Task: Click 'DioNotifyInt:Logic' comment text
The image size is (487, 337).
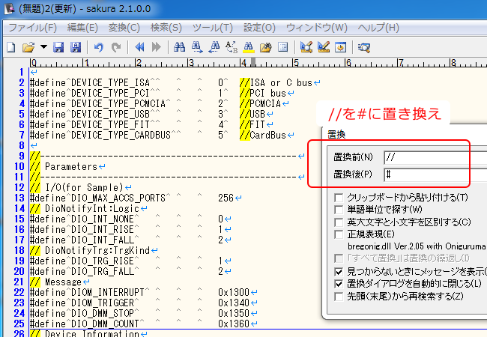Action: pyautogui.click(x=92, y=208)
